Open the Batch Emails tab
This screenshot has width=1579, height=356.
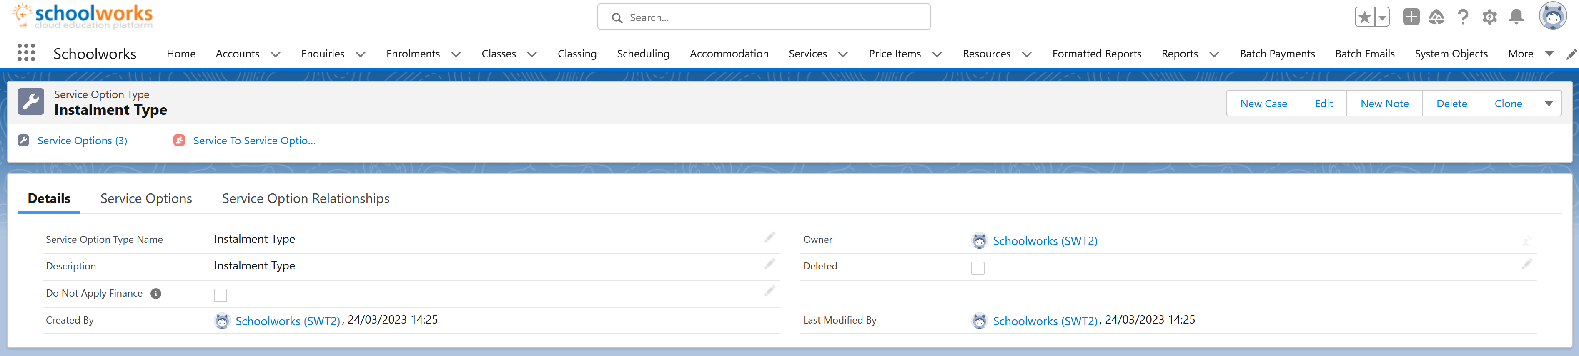(1364, 54)
